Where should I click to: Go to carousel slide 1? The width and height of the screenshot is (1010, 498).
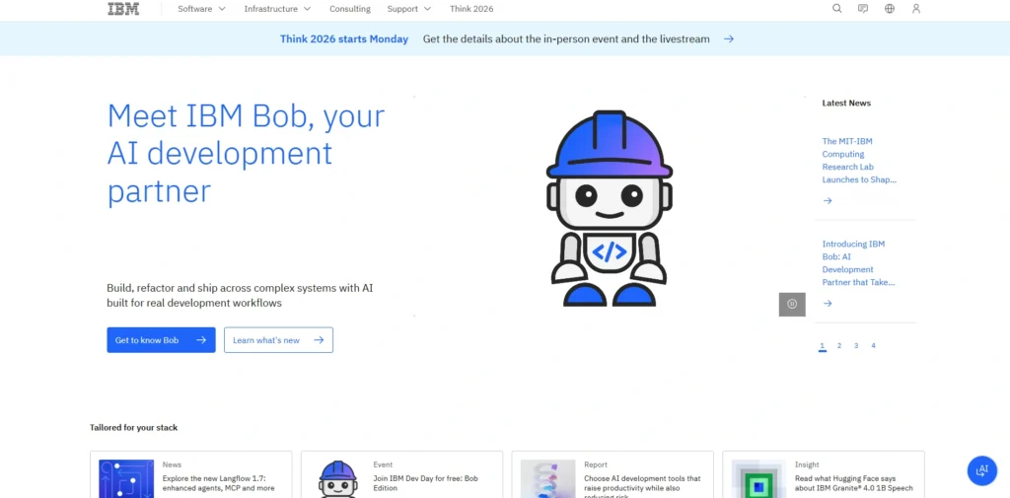[823, 346]
